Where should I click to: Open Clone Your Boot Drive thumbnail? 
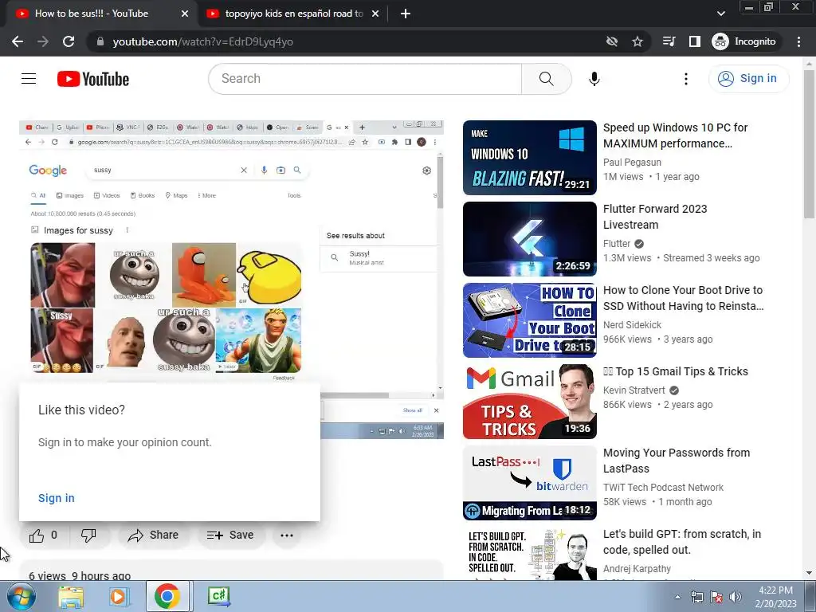[x=529, y=320]
